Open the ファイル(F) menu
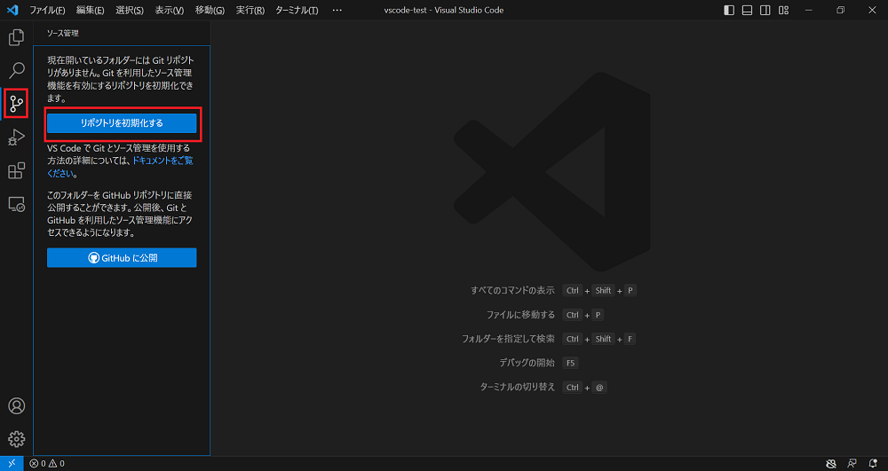The height and width of the screenshot is (471, 888). (x=47, y=11)
